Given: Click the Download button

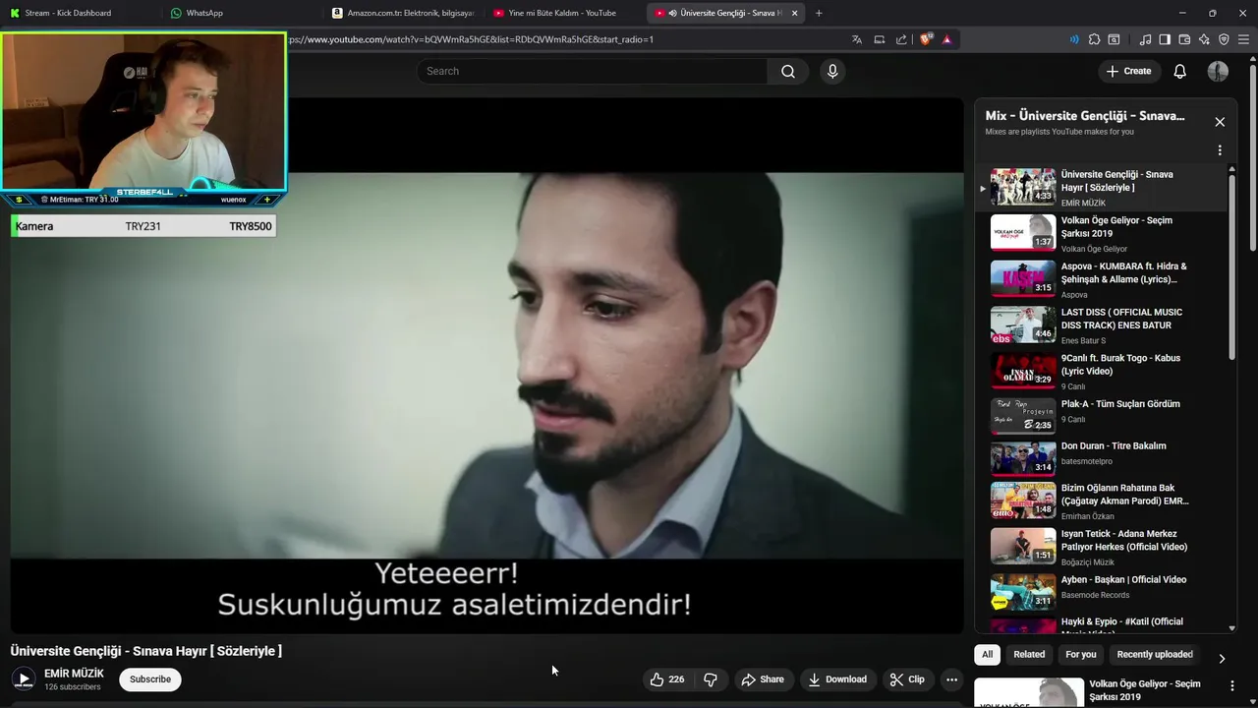Looking at the screenshot, I should [x=837, y=679].
